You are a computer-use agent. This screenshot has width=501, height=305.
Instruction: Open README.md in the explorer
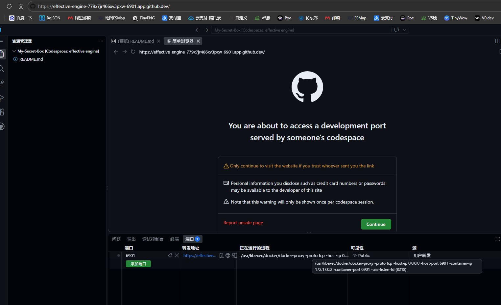31,59
